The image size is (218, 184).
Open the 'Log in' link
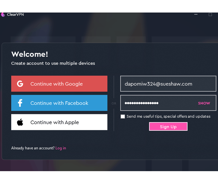point(61,148)
